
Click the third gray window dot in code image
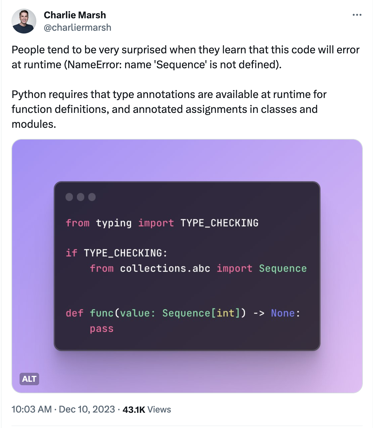pos(92,197)
